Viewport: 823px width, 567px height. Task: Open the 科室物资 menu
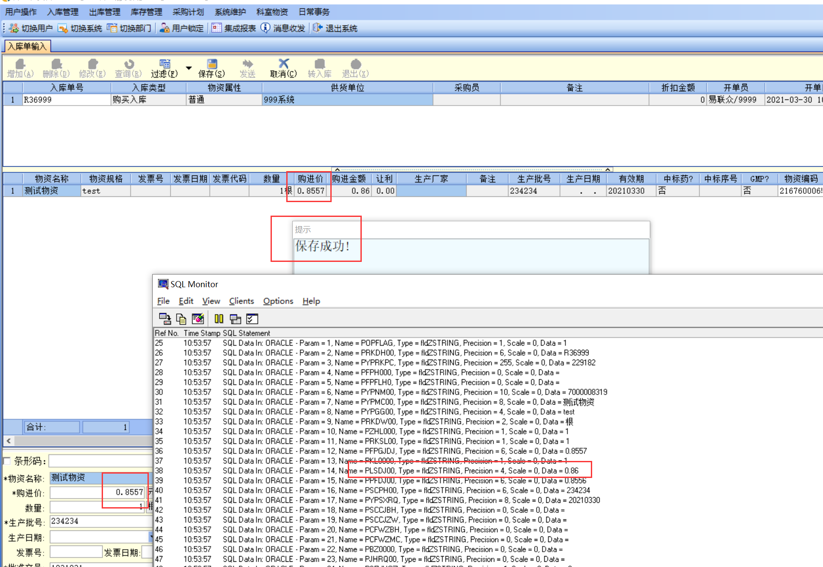(x=272, y=12)
